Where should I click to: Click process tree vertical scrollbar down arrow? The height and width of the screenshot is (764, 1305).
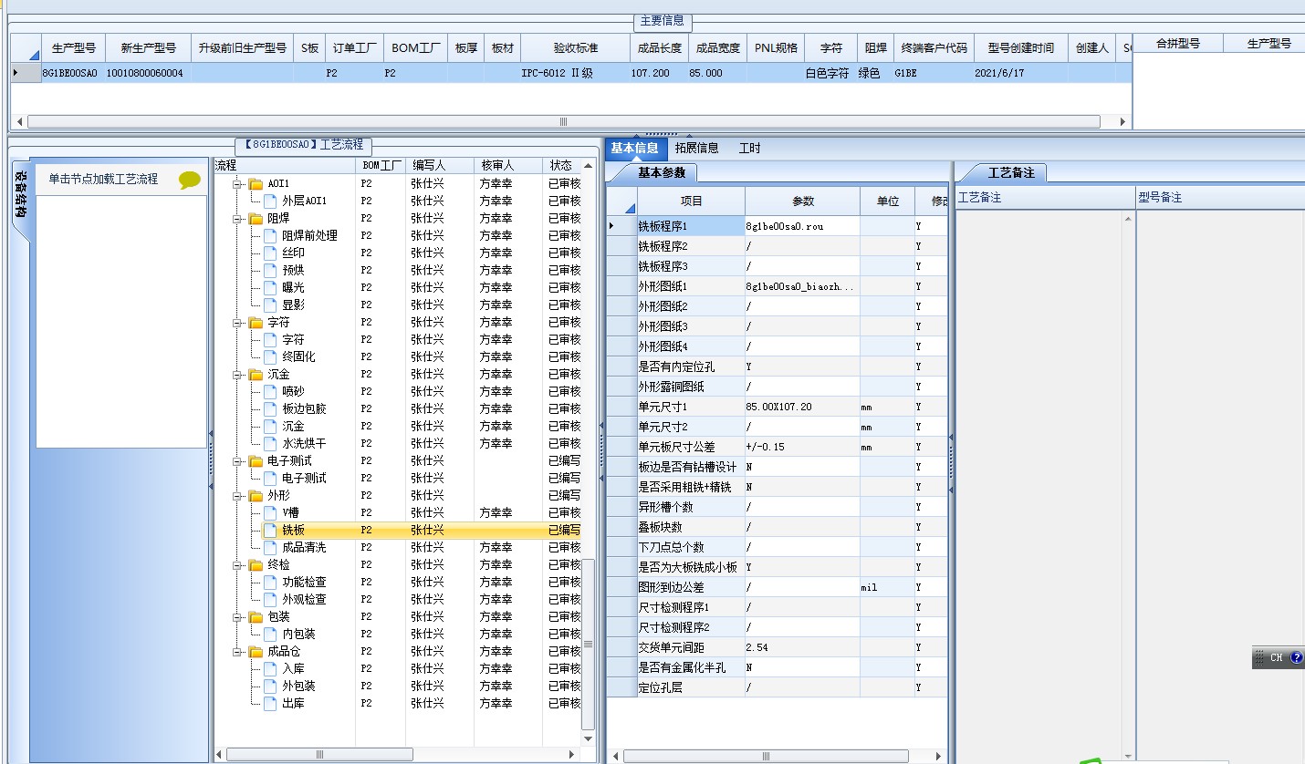coord(588,738)
